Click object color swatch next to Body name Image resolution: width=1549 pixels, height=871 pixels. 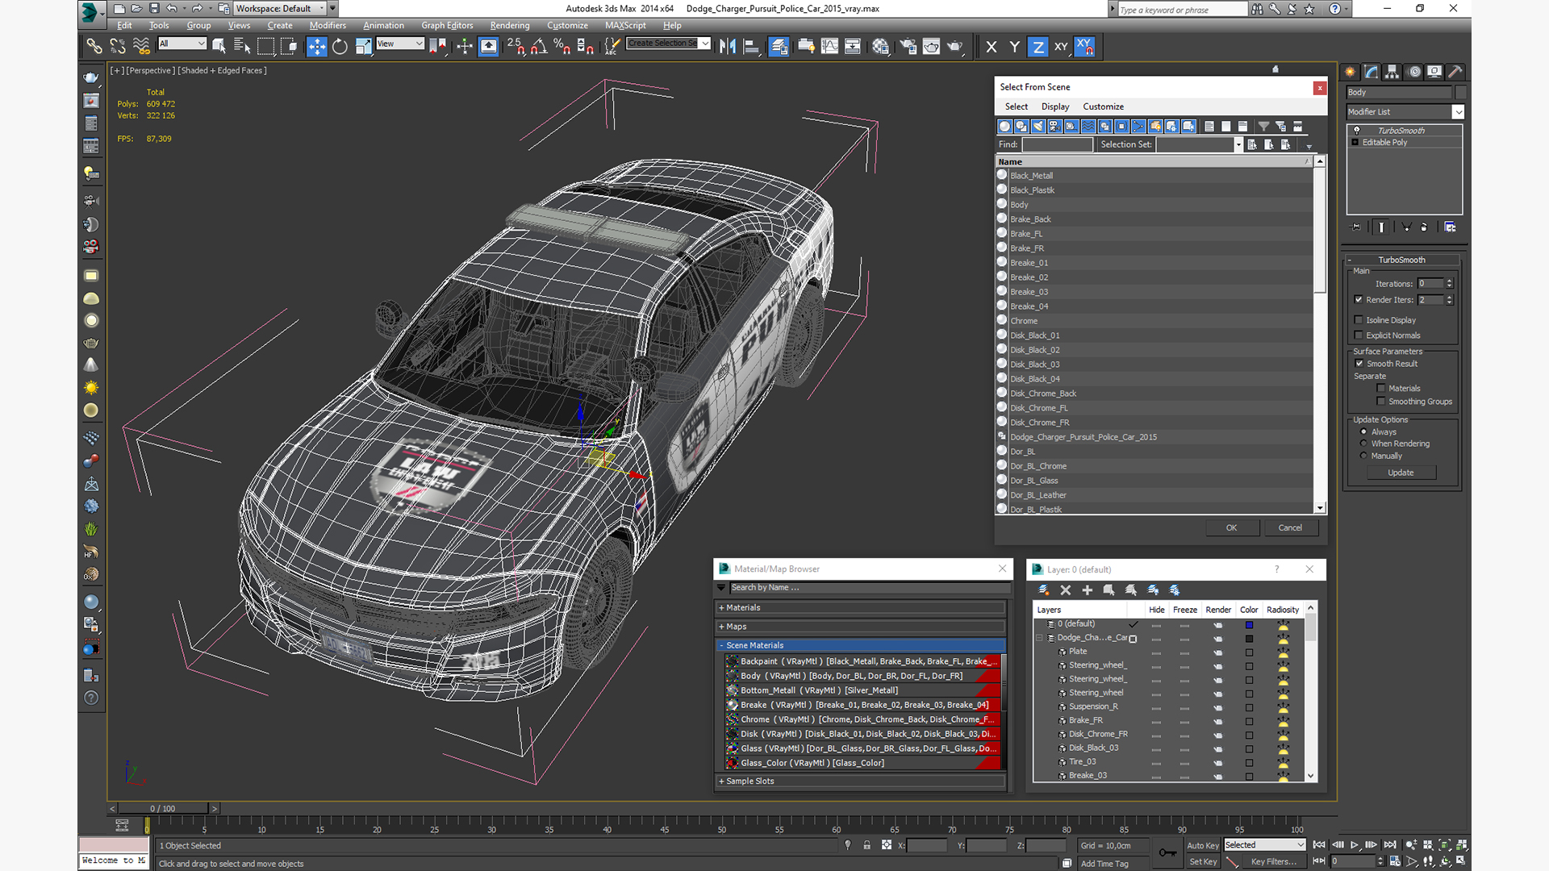1461,93
